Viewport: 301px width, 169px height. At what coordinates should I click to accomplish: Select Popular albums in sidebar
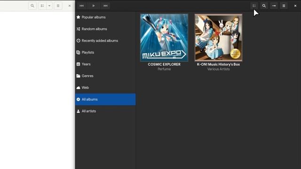pos(105,17)
